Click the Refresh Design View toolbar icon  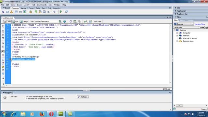(x=71, y=21)
